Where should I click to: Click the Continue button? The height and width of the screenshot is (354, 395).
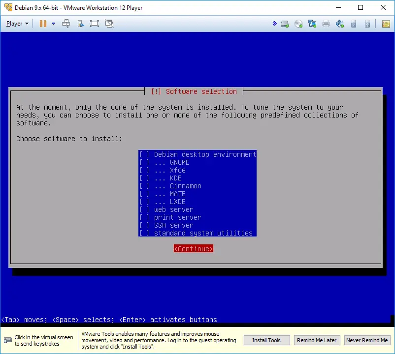tap(194, 249)
